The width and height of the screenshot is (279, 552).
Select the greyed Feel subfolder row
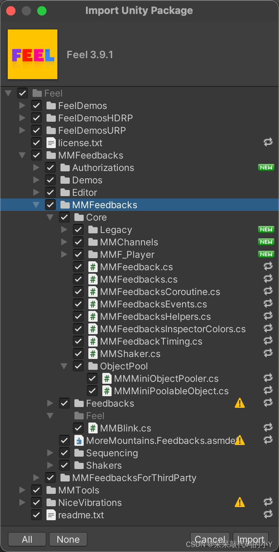pyautogui.click(x=139, y=416)
